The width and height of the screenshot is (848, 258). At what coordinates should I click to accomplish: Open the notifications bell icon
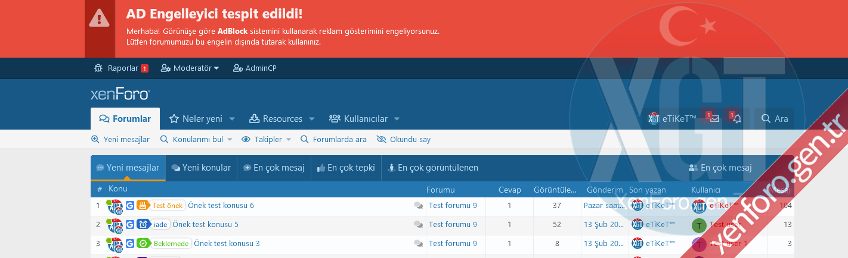coord(737,119)
